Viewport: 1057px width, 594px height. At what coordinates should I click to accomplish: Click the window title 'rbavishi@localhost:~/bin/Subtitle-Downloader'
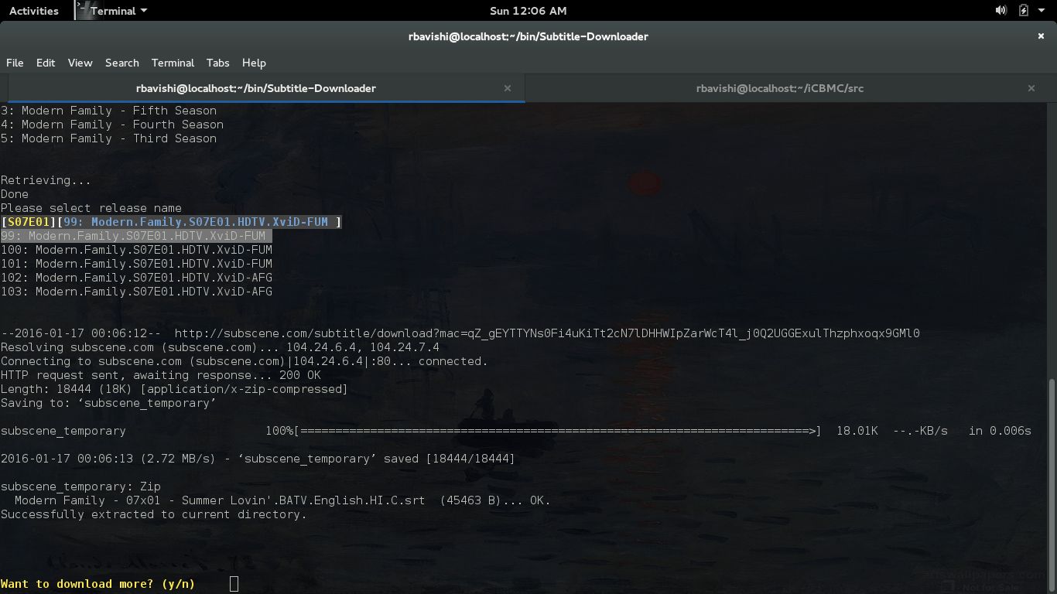(x=528, y=36)
